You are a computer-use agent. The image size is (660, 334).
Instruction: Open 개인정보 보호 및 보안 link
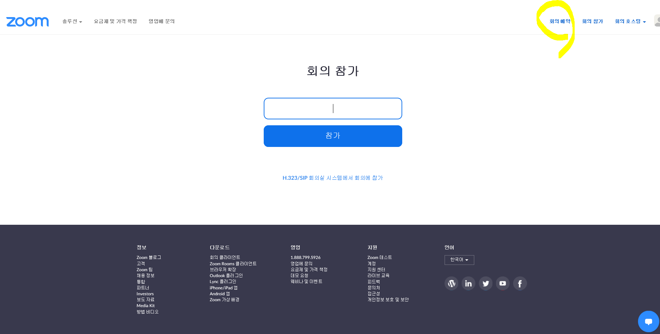[x=388, y=300]
